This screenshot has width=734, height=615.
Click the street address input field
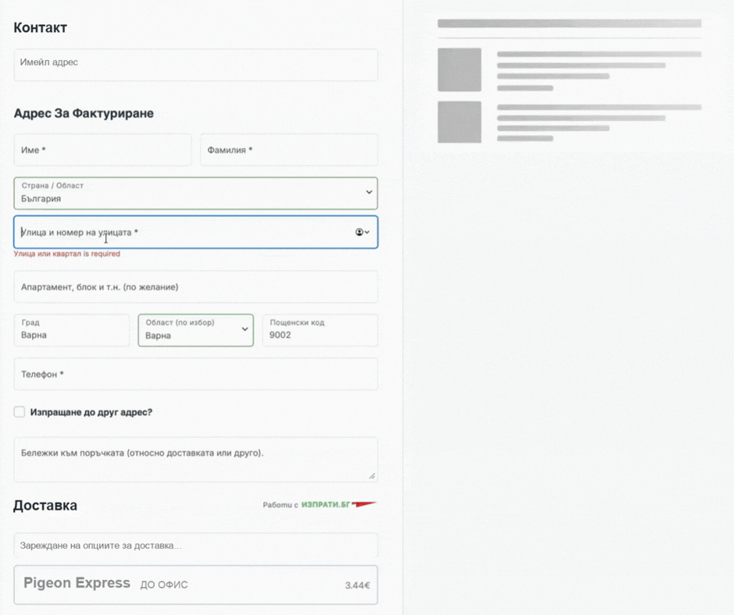point(196,232)
